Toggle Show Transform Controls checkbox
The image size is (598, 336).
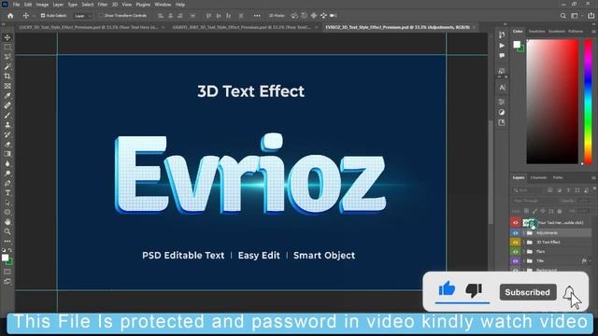(101, 16)
